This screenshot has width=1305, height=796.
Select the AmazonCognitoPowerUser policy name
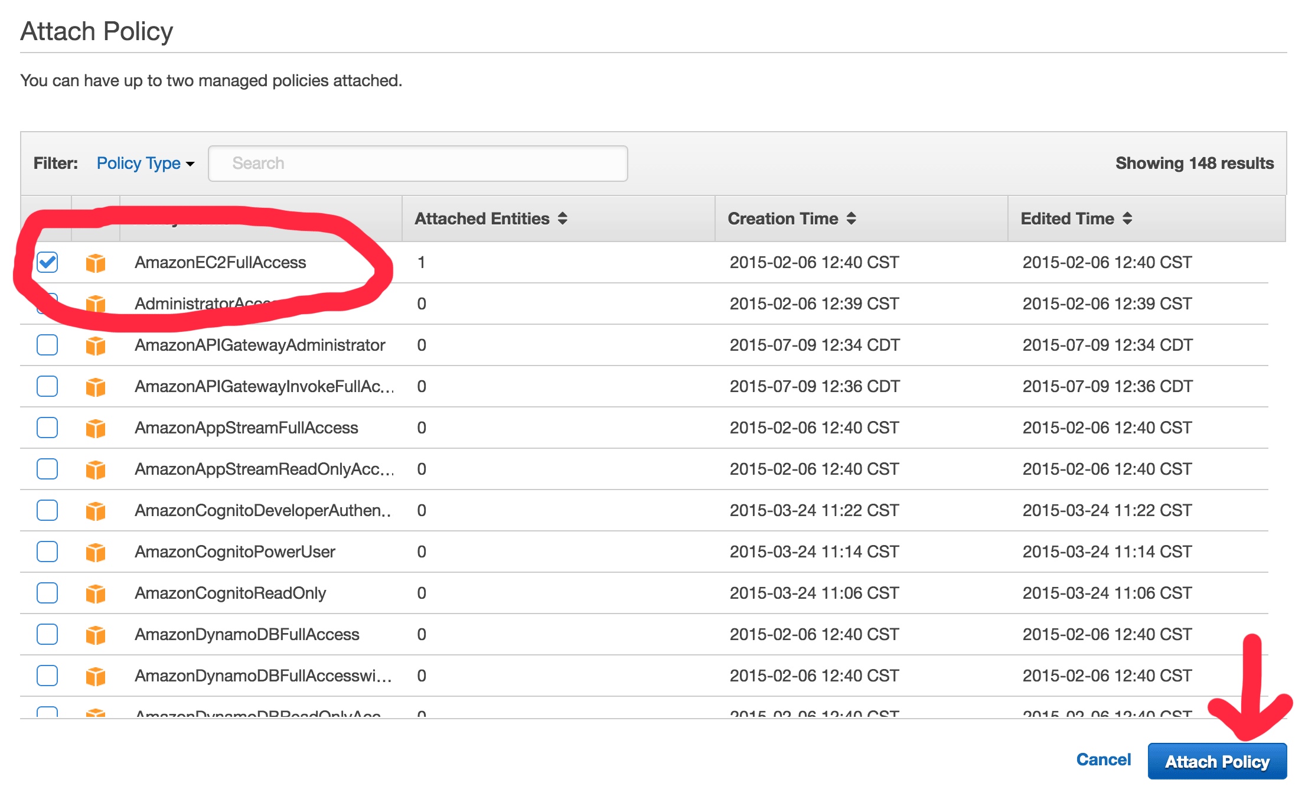(235, 552)
